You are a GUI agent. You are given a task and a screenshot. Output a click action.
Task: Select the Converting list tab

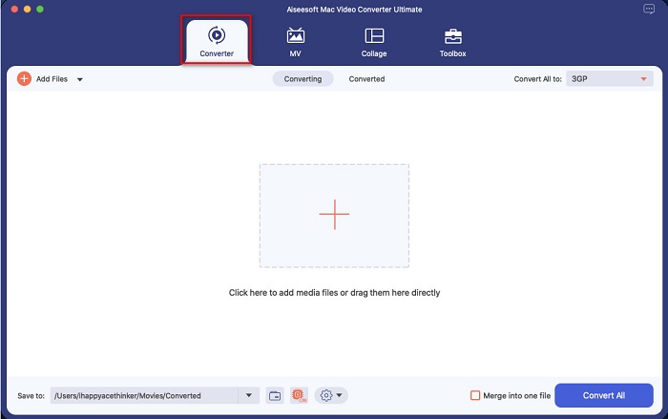coord(303,79)
